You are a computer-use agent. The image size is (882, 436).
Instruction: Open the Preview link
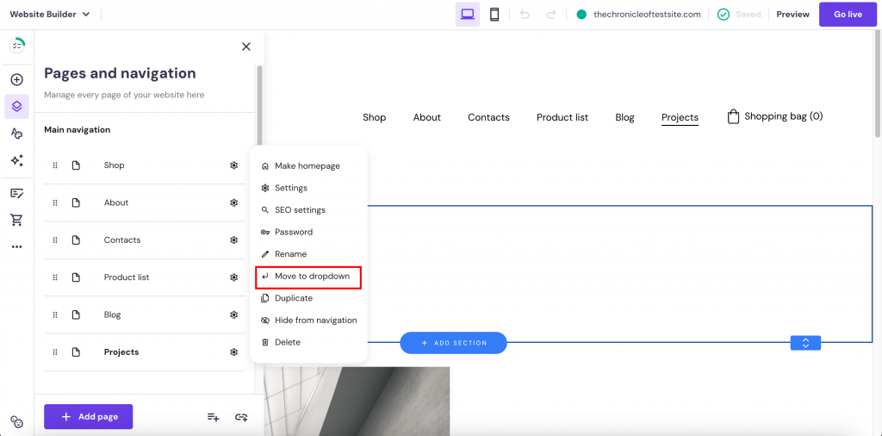[792, 15]
